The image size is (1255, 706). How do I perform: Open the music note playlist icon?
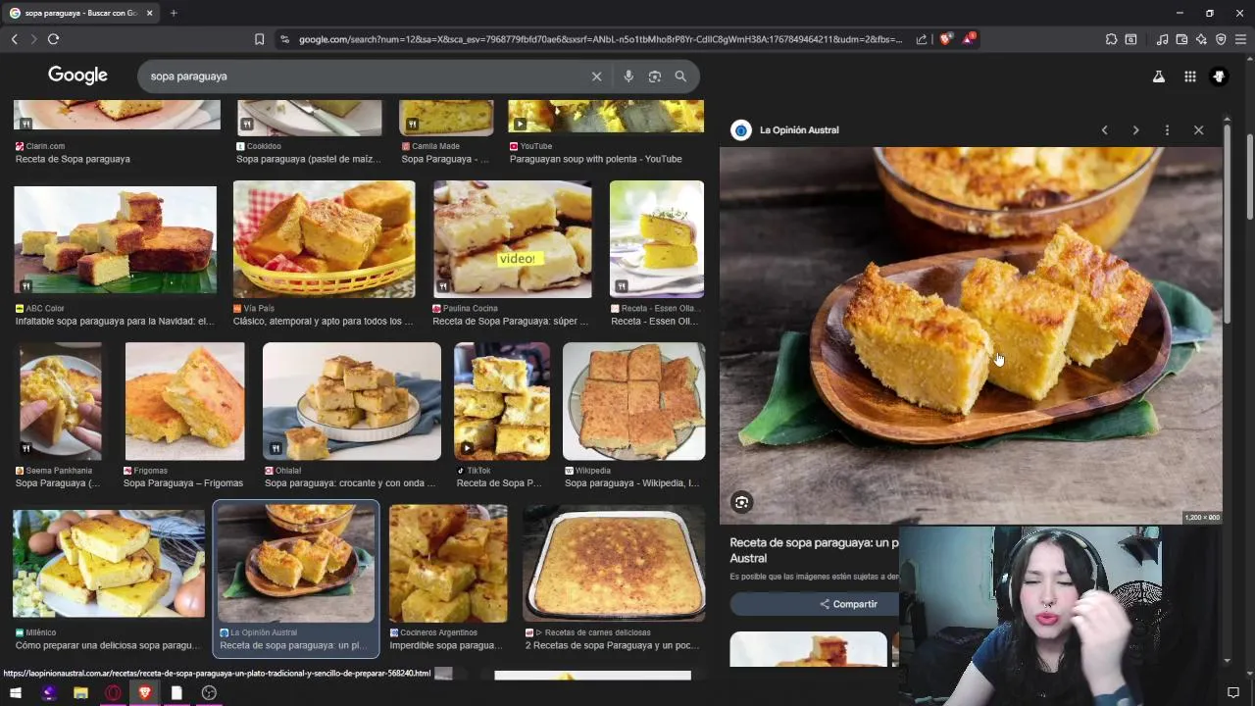click(1162, 39)
